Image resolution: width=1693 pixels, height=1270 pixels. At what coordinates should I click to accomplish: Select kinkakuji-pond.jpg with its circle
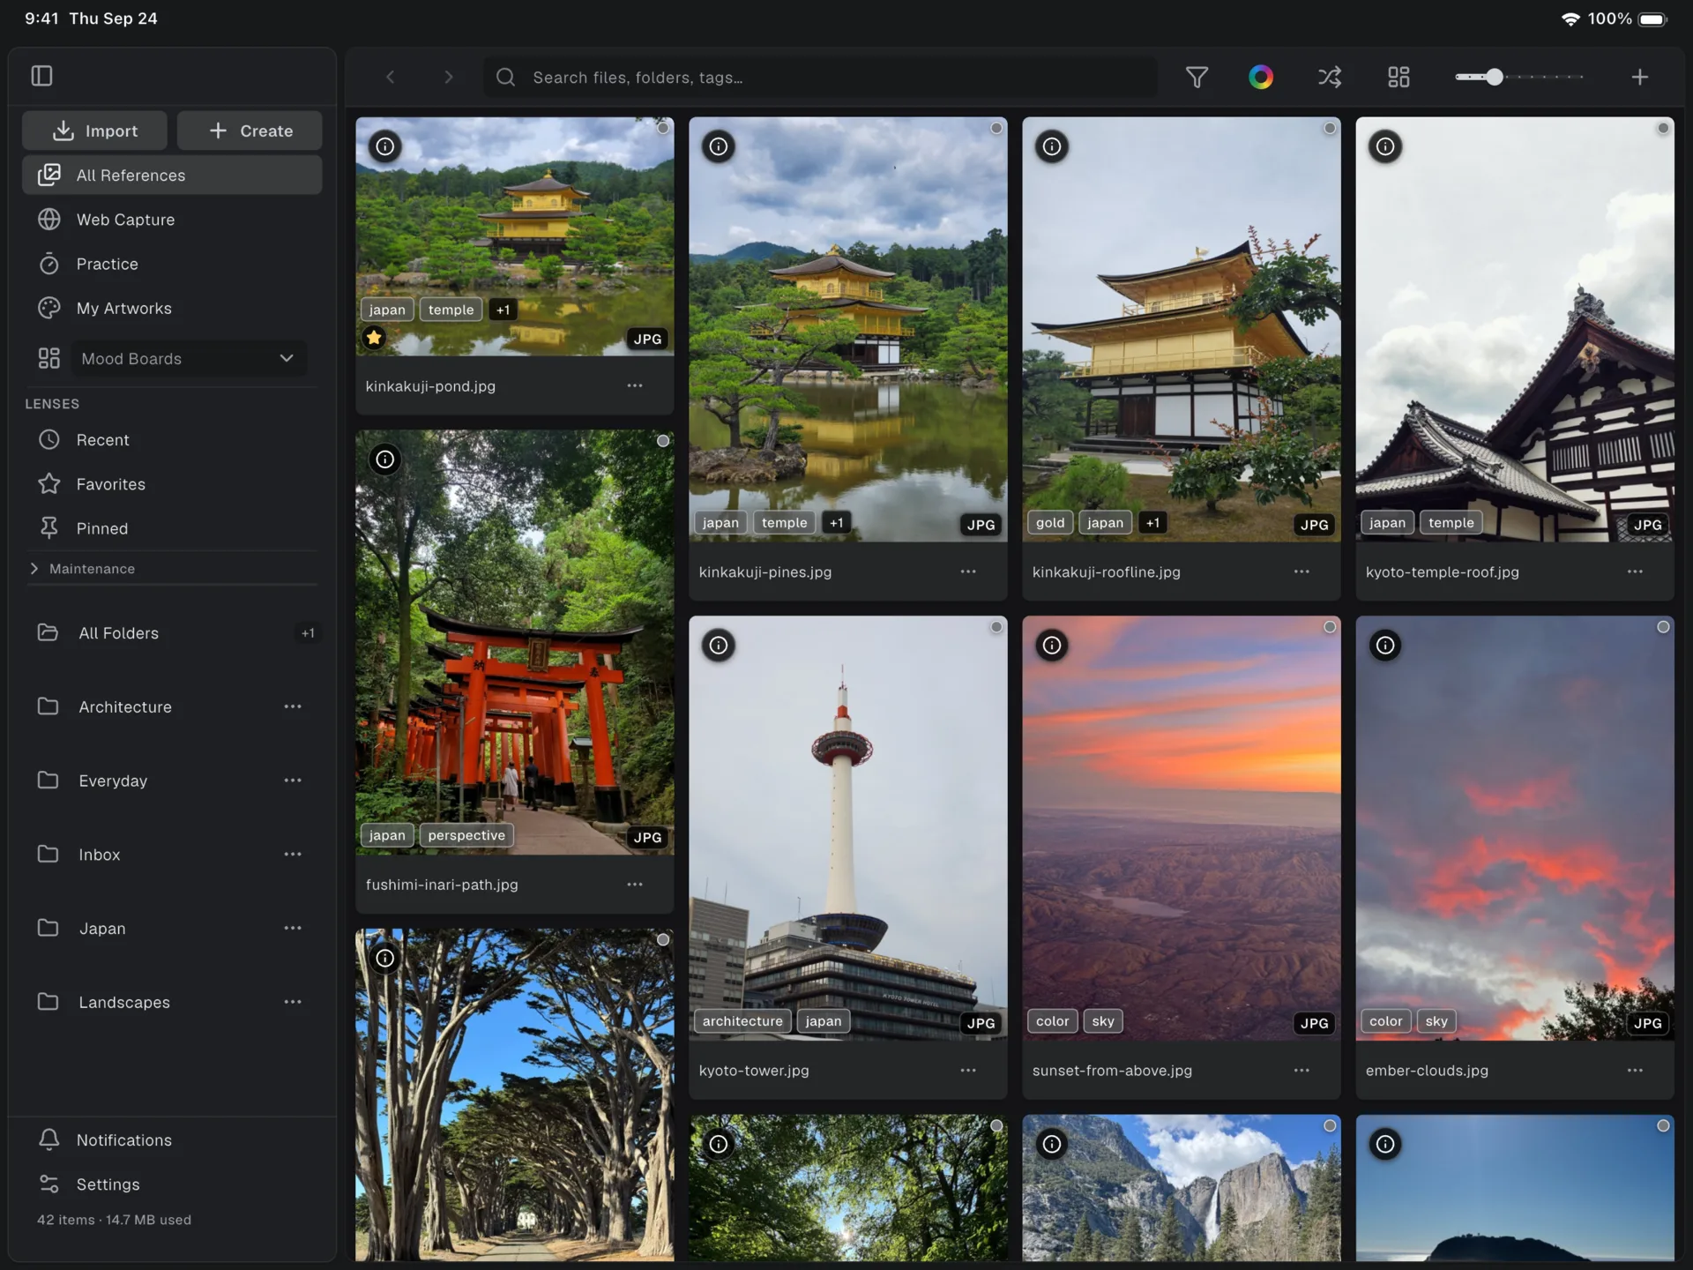pyautogui.click(x=663, y=128)
